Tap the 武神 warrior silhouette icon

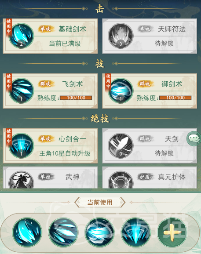point(21,180)
